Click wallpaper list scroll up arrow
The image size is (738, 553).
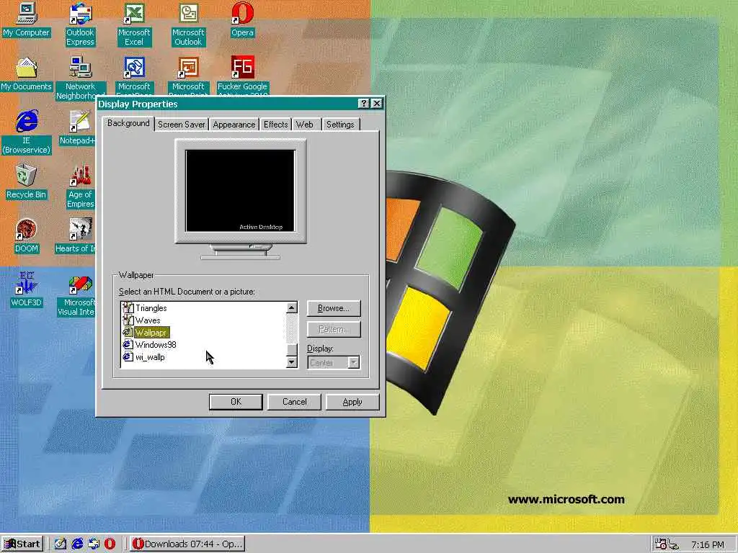pos(292,307)
